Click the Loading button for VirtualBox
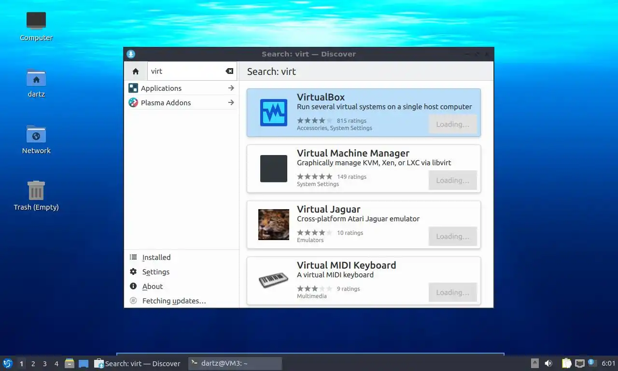This screenshot has height=371, width=618. point(452,124)
